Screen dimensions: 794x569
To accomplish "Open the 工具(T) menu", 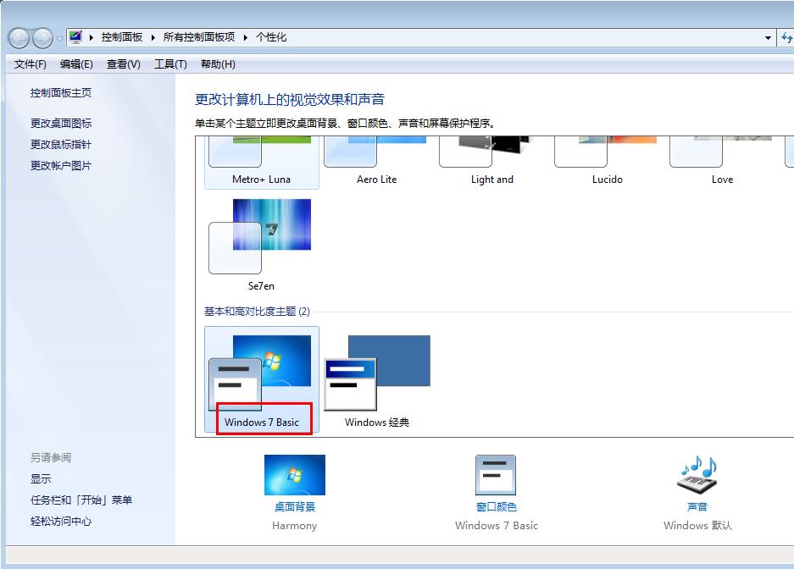I will pos(170,64).
